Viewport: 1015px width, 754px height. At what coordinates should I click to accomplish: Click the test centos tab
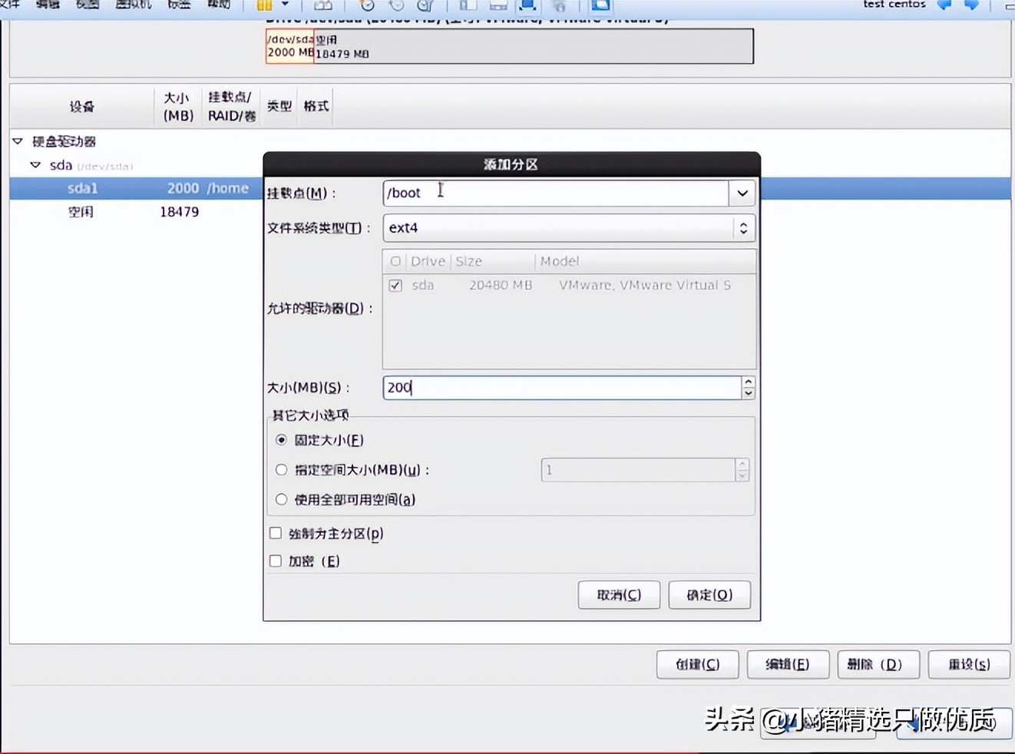coord(893,5)
